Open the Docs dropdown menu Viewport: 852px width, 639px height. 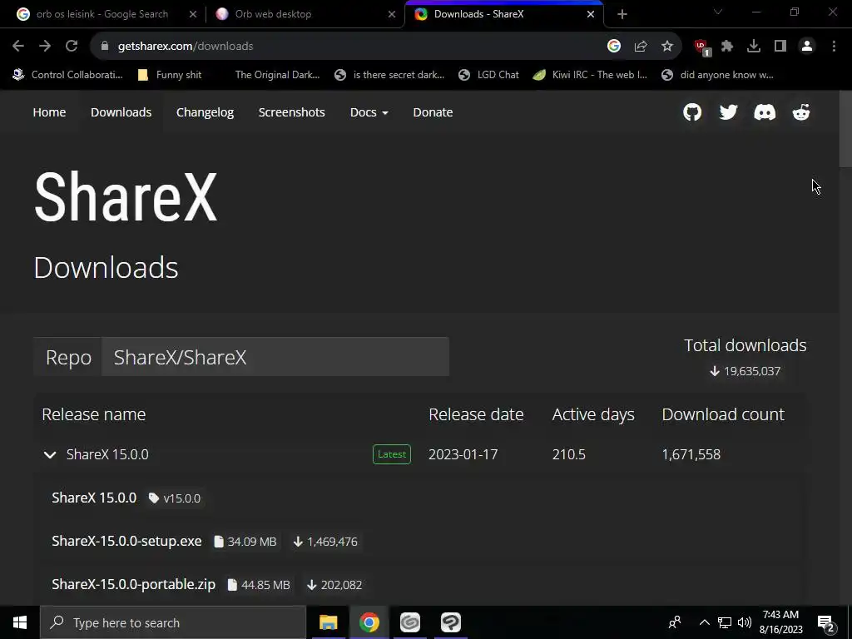(x=369, y=112)
